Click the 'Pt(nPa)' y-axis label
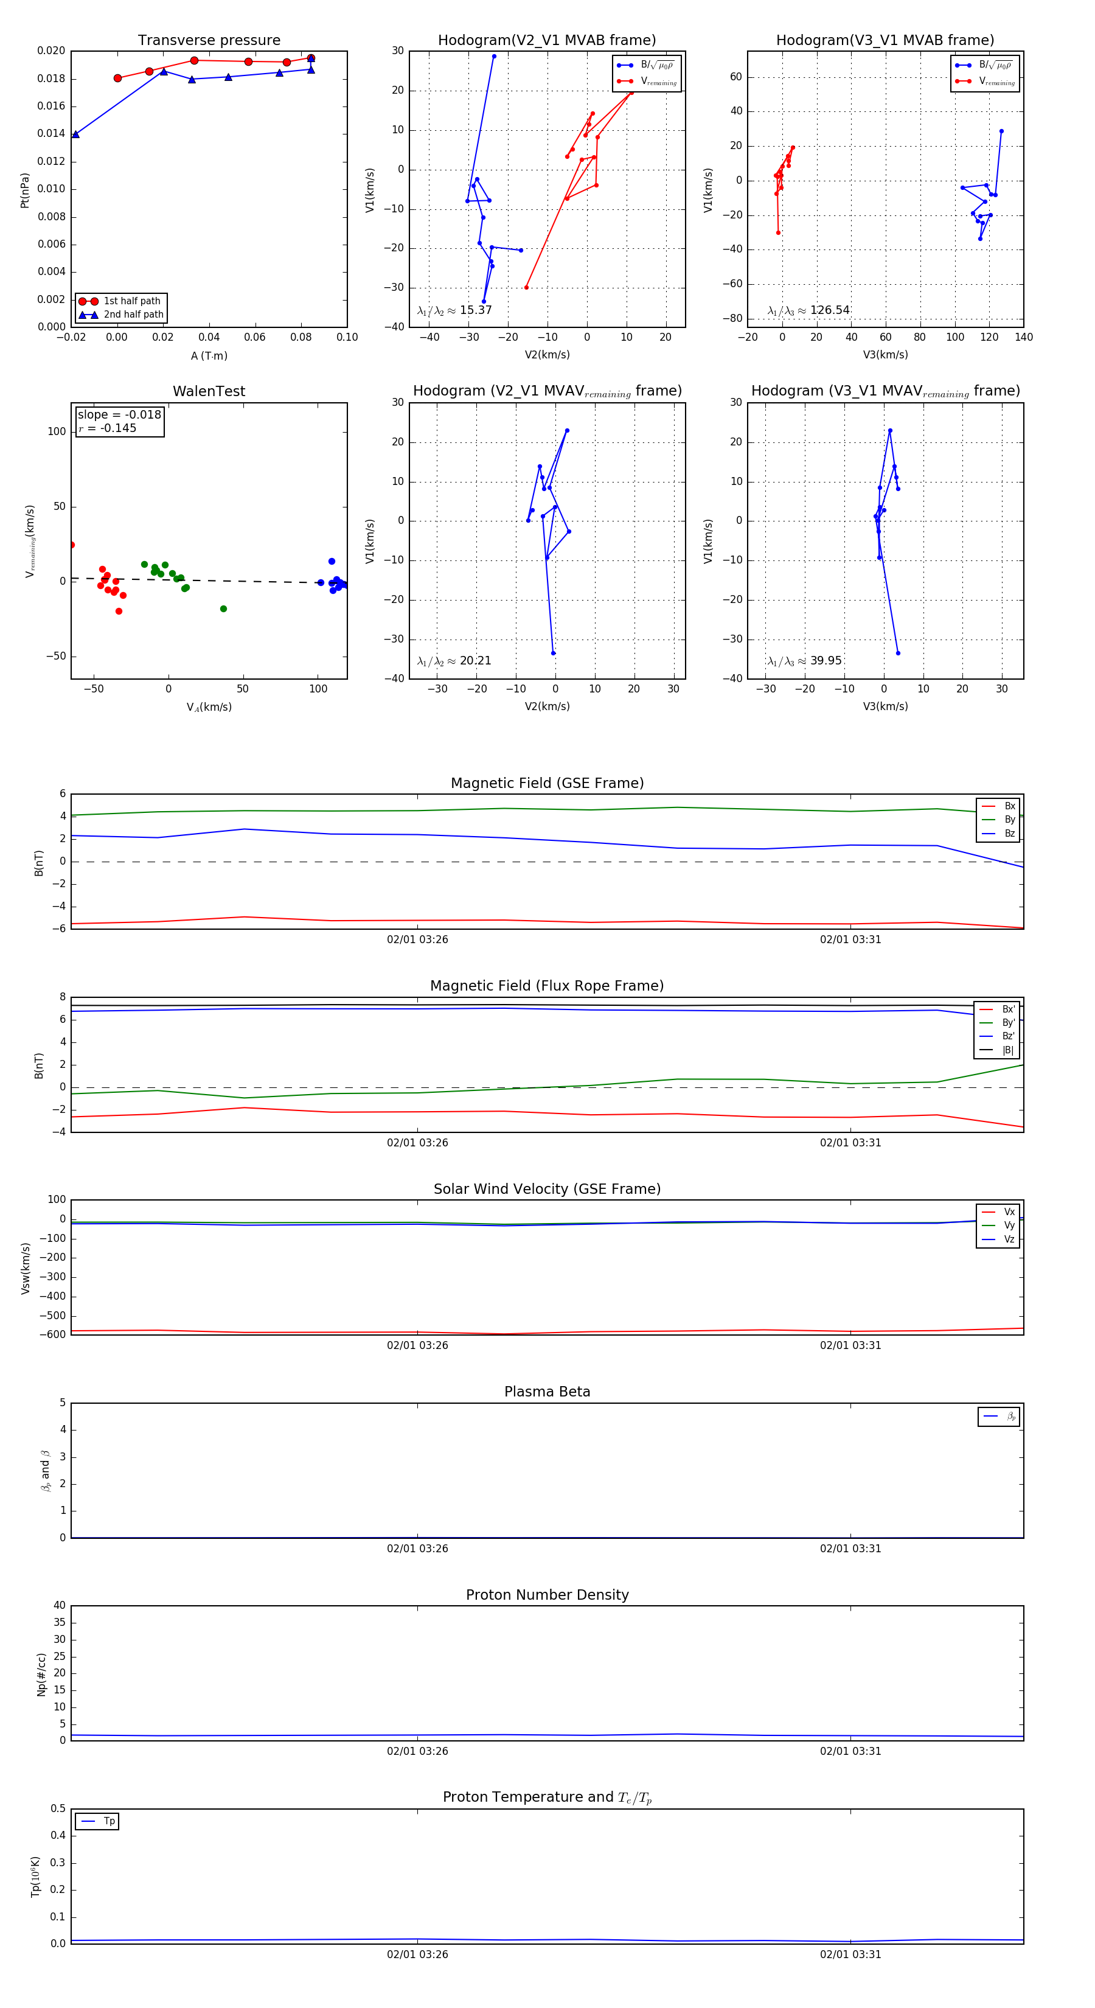The height and width of the screenshot is (2008, 1095). [x=25, y=190]
